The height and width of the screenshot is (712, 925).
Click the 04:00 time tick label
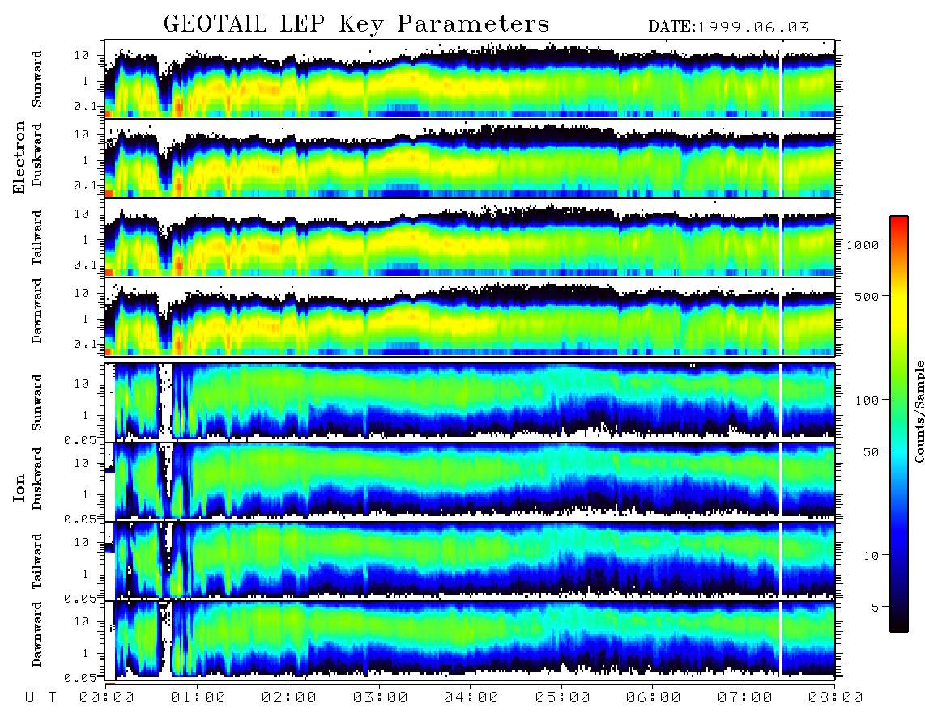471,698
